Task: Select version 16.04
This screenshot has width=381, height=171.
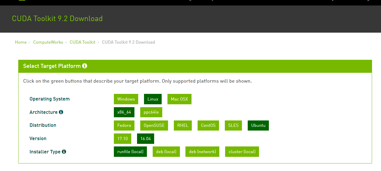Action: [145, 139]
